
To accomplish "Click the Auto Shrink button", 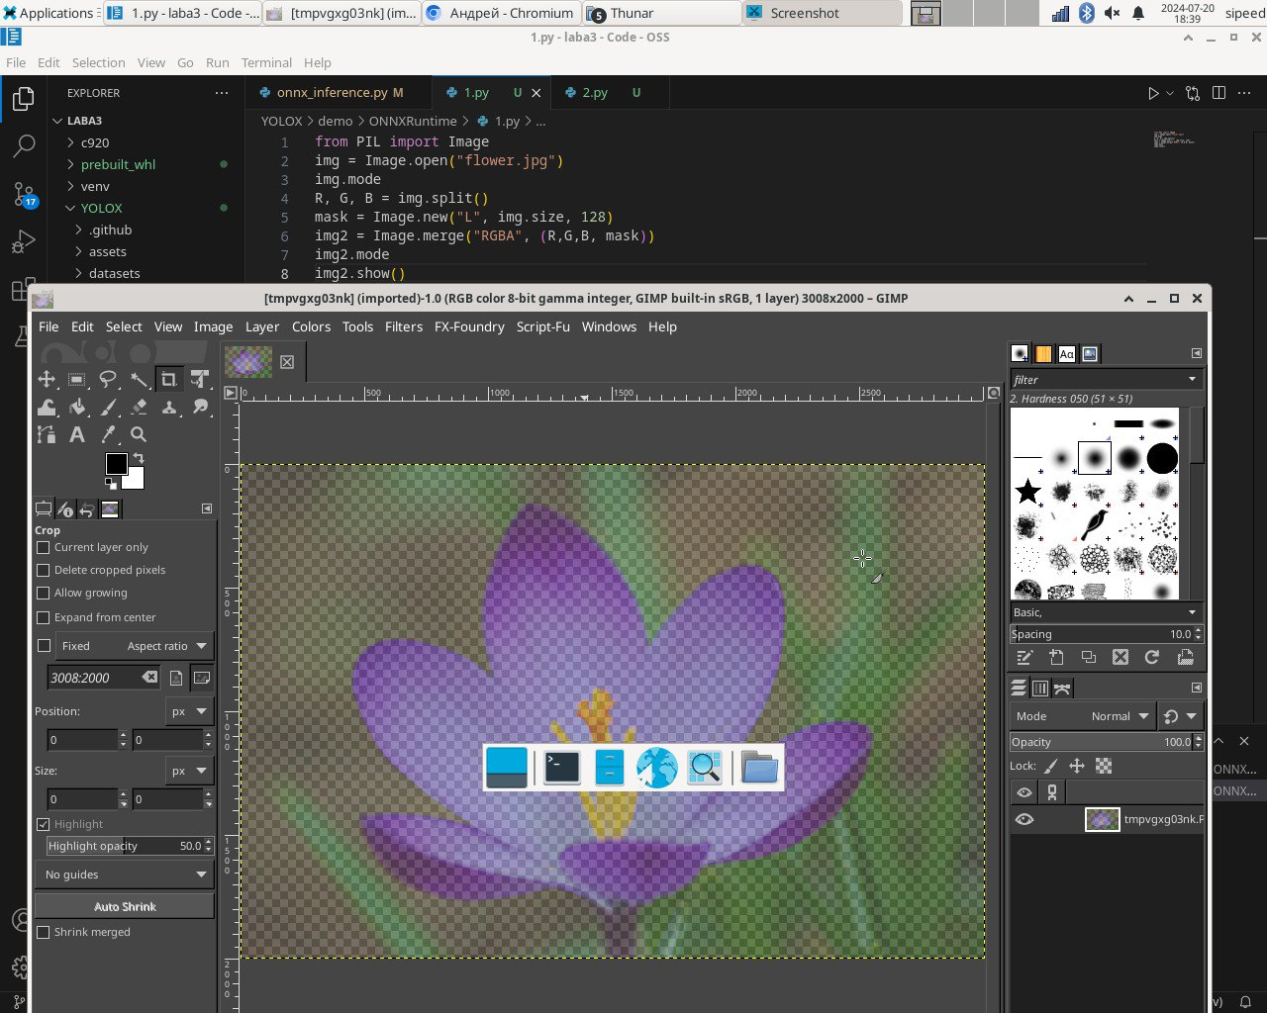I will pos(125,906).
